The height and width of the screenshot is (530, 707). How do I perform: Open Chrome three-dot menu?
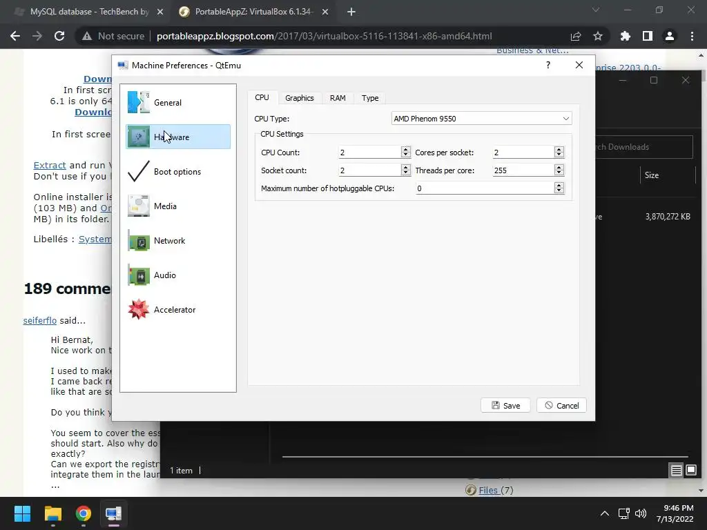pos(692,36)
